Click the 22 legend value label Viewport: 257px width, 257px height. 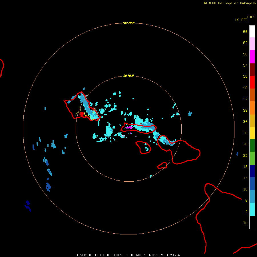[245, 156]
